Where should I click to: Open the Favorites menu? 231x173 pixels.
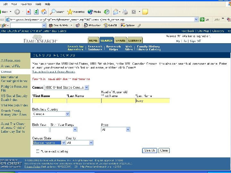point(26,4)
